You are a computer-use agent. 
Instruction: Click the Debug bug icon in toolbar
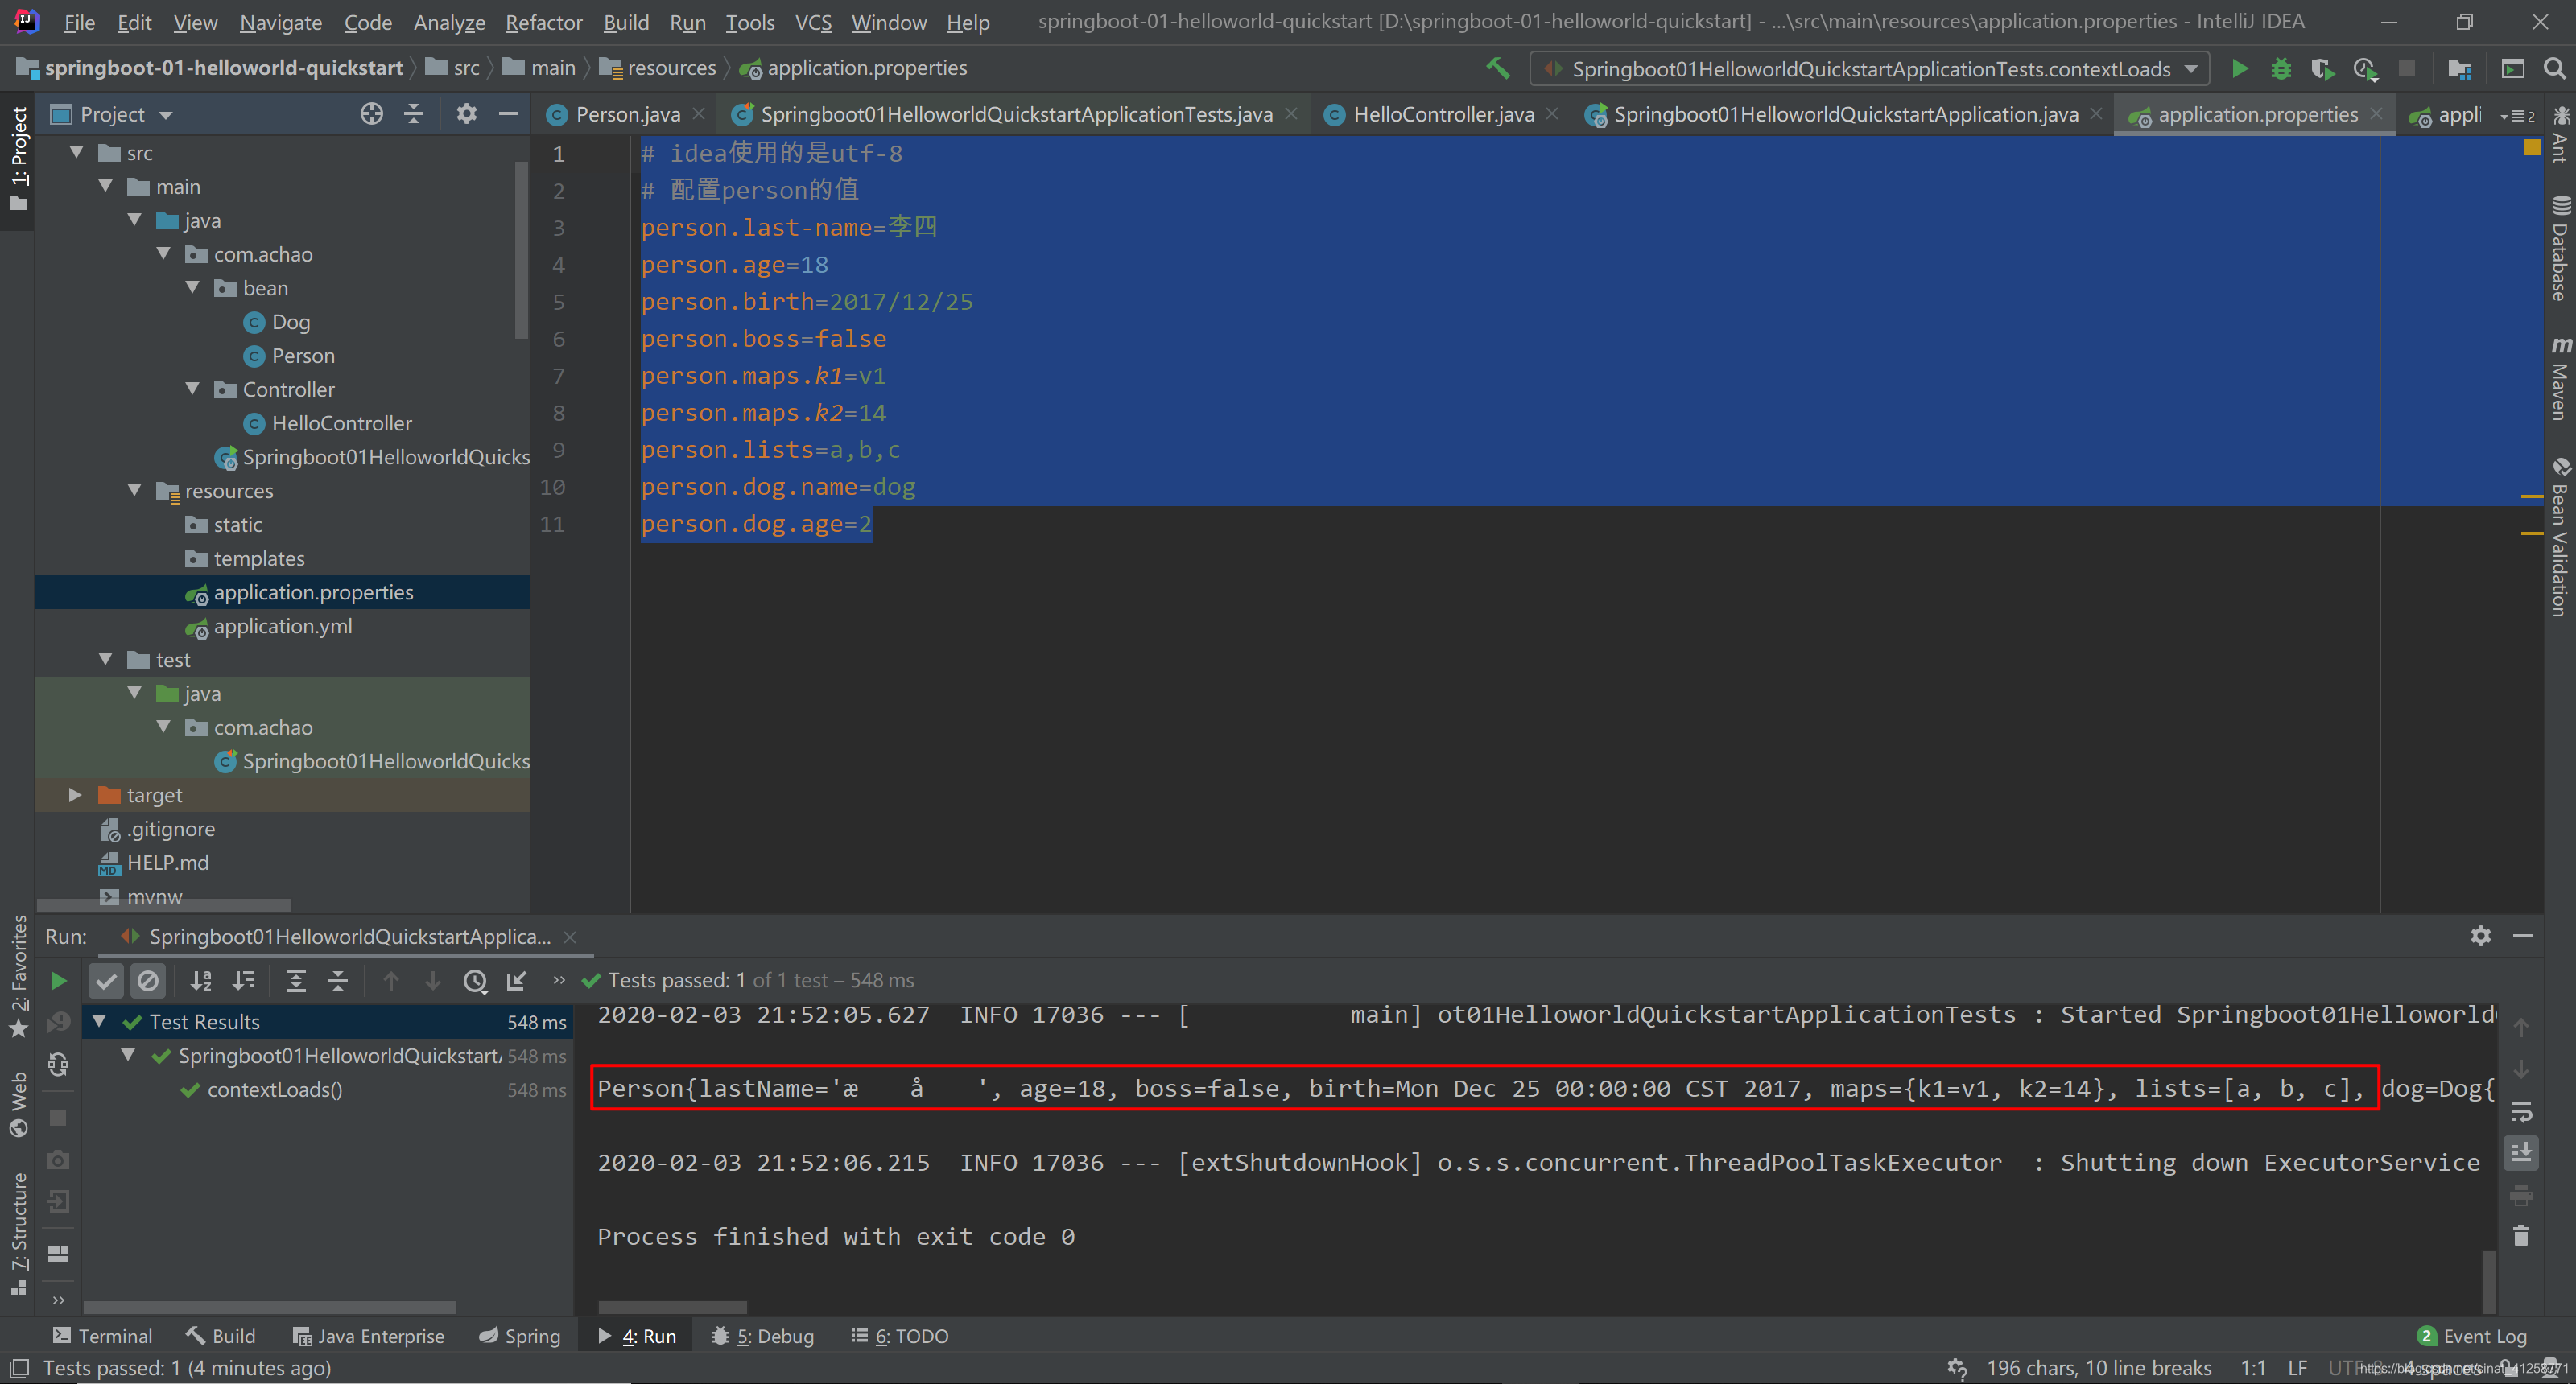pos(2281,69)
